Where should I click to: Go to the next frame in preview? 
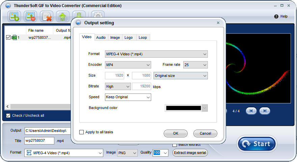[x=265, y=111]
